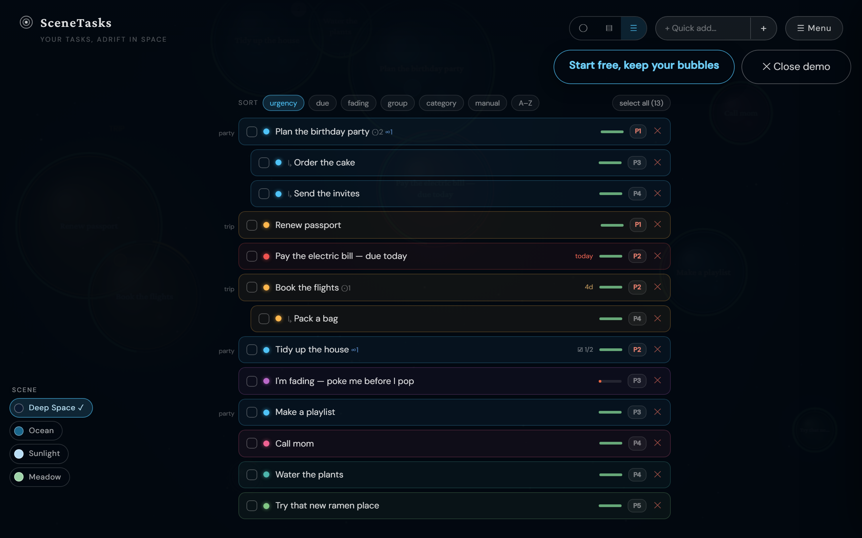
Task: Click the Quick add input field
Action: (703, 28)
